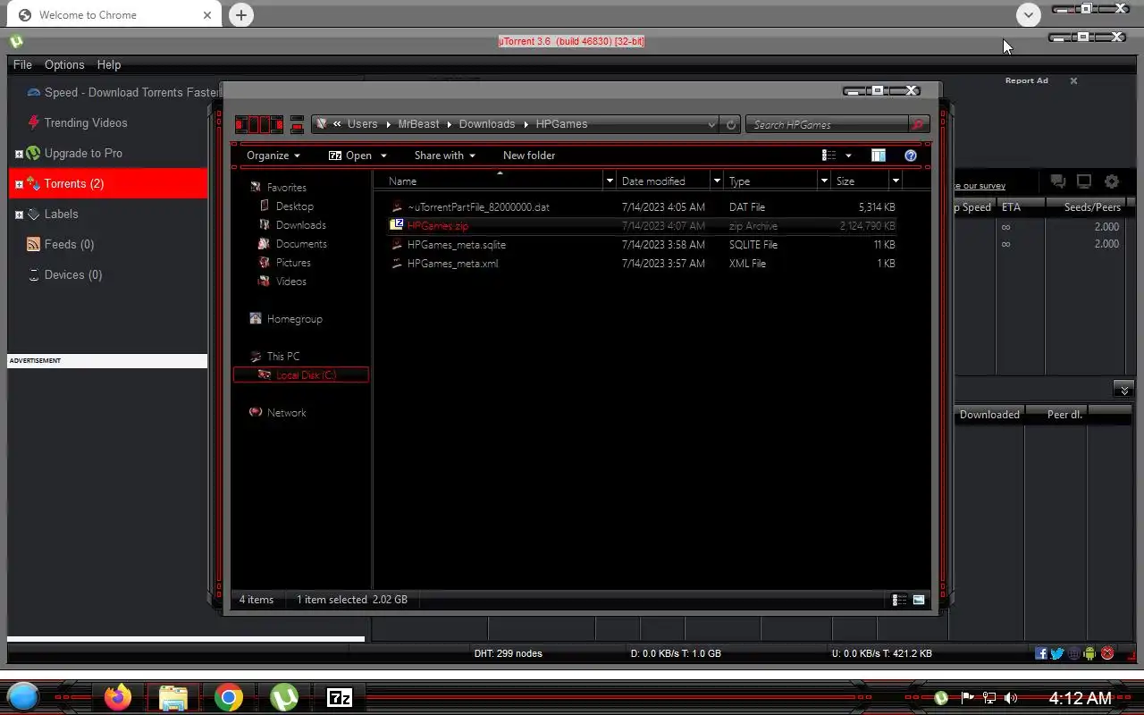Open Size column filter dropdown
Screen dimensions: 1144x715
tap(896, 181)
